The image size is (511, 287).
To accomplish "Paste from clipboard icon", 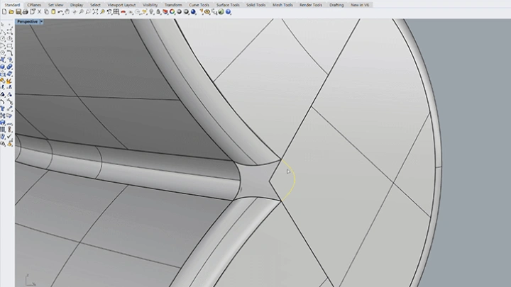I will [53, 12].
